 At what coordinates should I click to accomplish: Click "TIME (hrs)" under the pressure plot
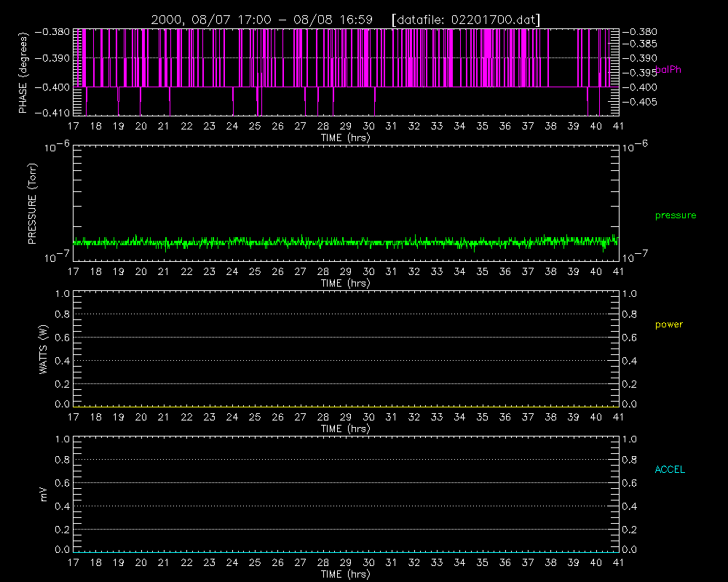pos(345,283)
